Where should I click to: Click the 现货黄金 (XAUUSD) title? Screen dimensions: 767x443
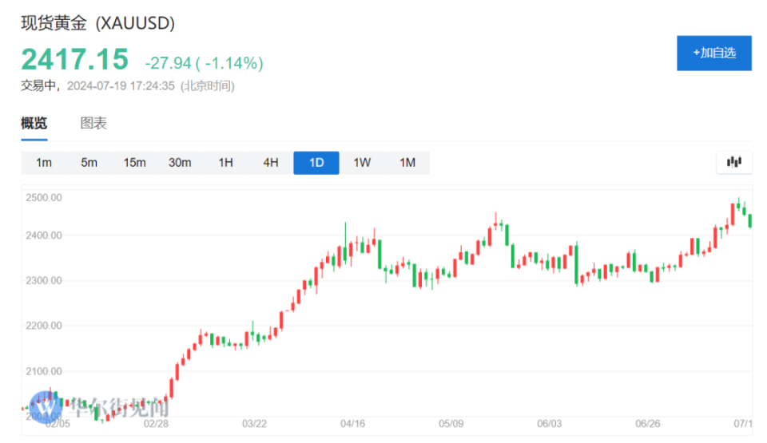[x=97, y=23]
